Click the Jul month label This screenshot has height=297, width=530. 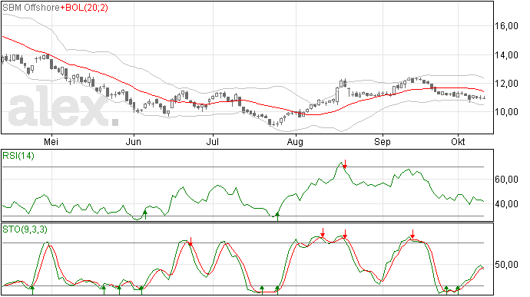click(x=213, y=141)
